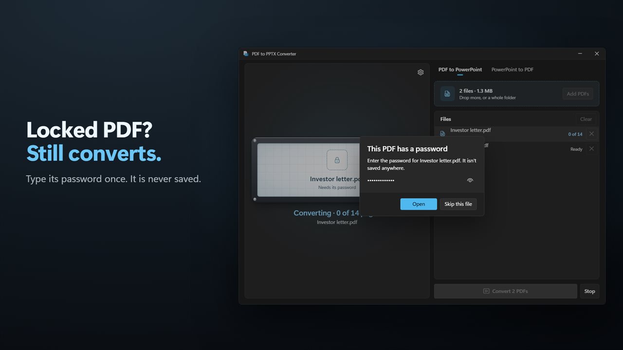Image resolution: width=623 pixels, height=350 pixels.
Task: Click the Add PDFs button
Action: (x=578, y=94)
